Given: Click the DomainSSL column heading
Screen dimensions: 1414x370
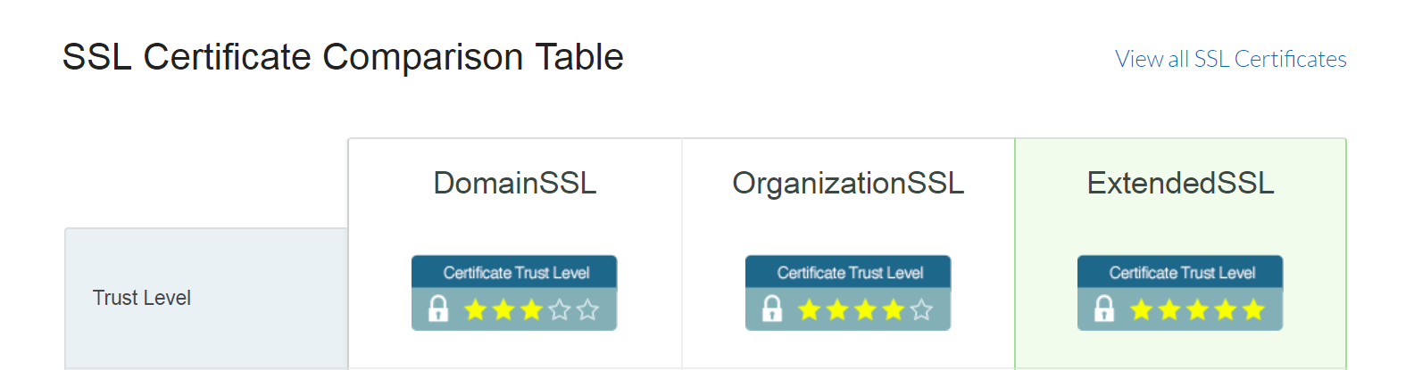Looking at the screenshot, I should (x=514, y=183).
